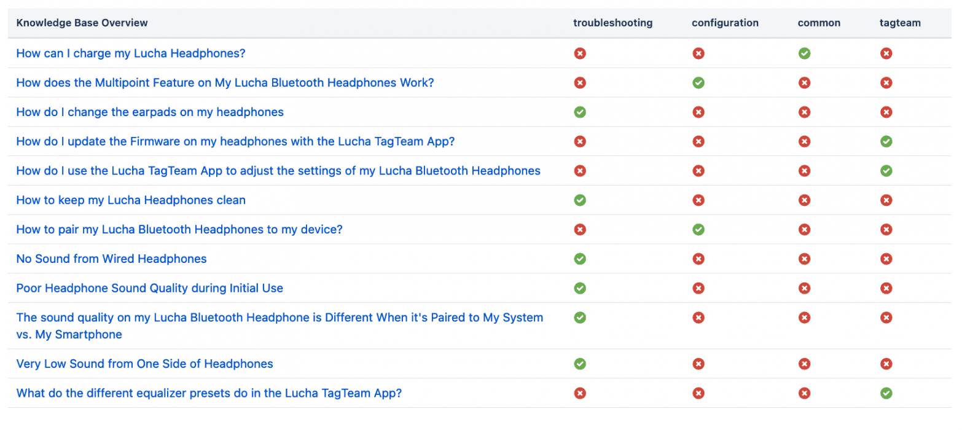Viewport: 962px width, 430px height.
Task: Click green check under configuration for Multipoint row
Action: click(698, 83)
